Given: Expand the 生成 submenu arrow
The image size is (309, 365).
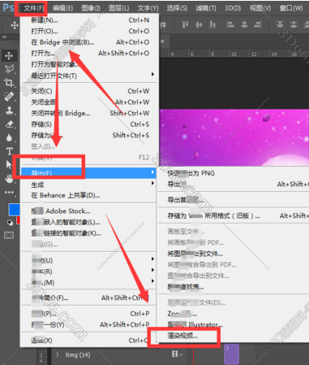Looking at the screenshot, I should click(152, 184).
